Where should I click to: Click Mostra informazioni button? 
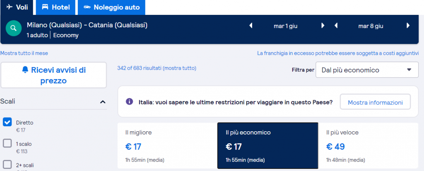click(x=375, y=102)
